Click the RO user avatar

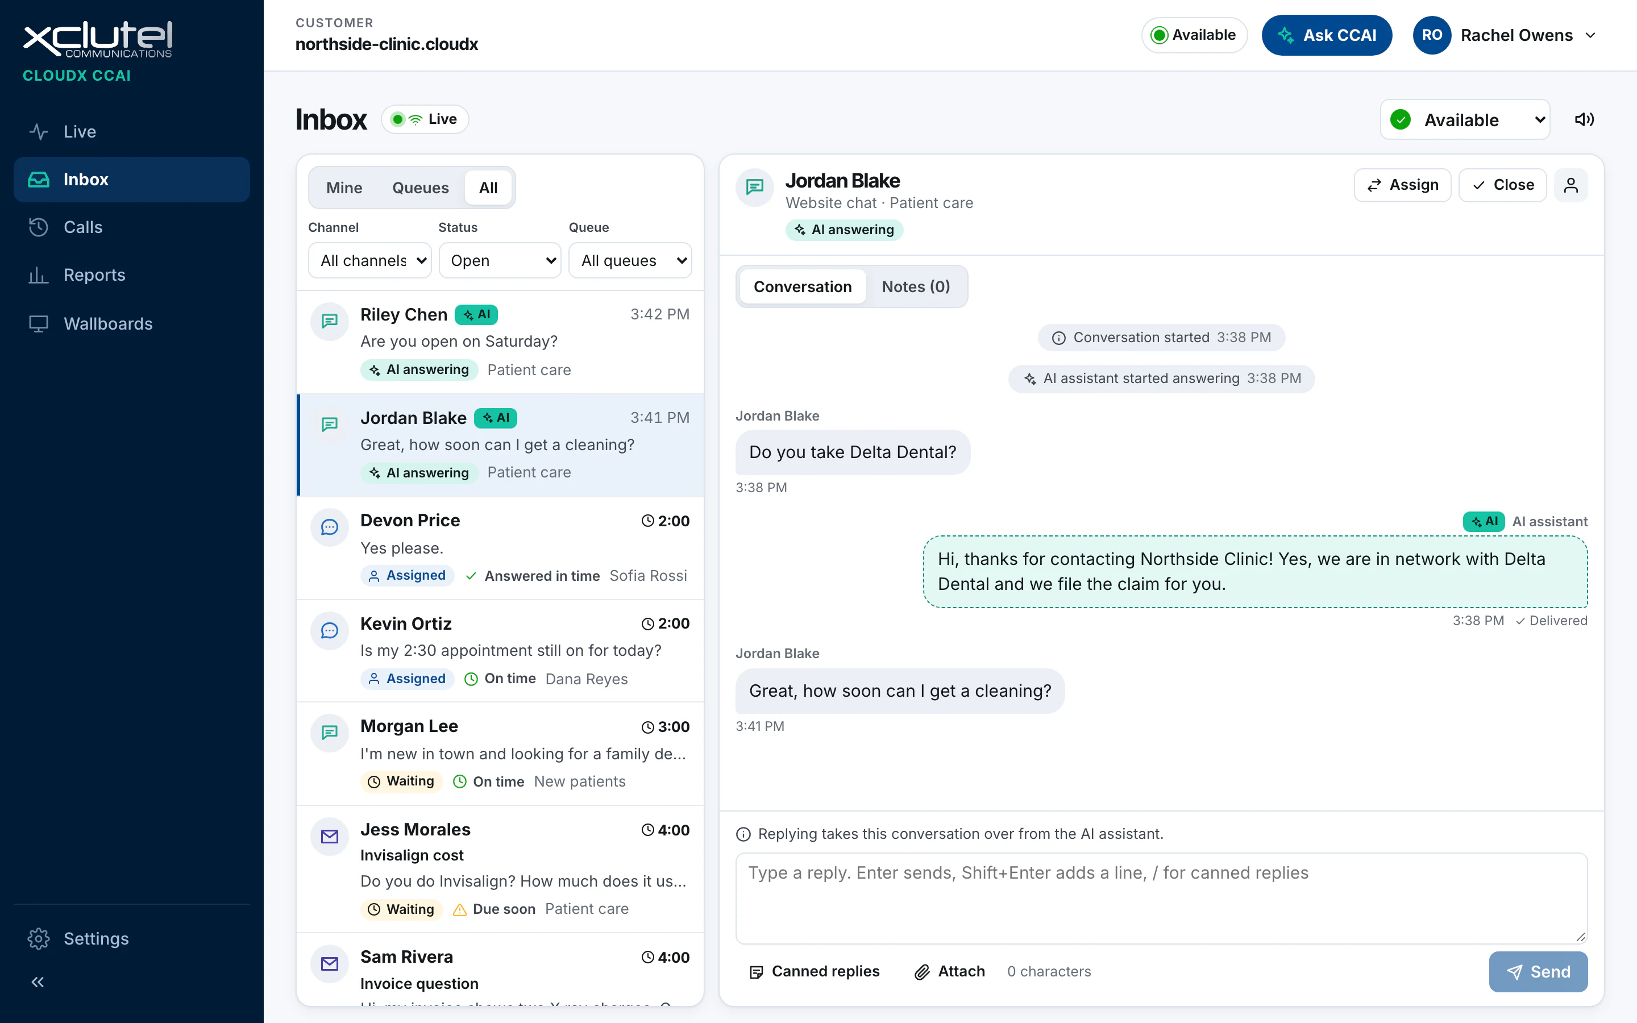1431,35
